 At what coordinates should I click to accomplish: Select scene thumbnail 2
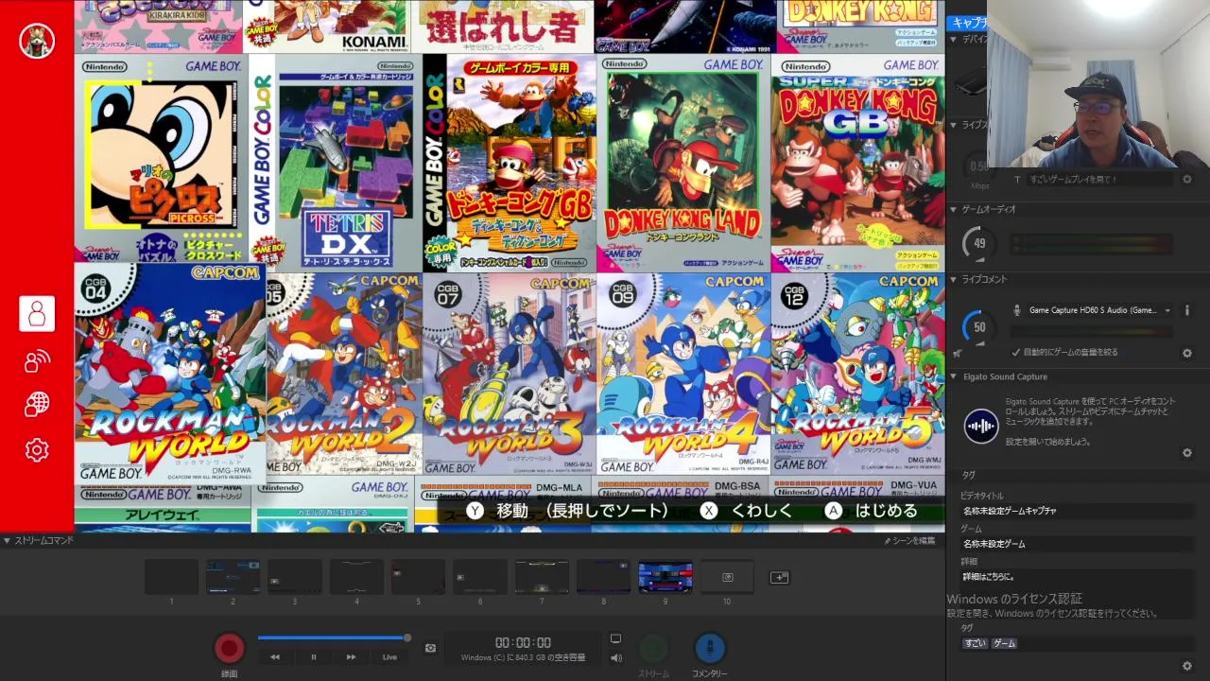(x=233, y=577)
